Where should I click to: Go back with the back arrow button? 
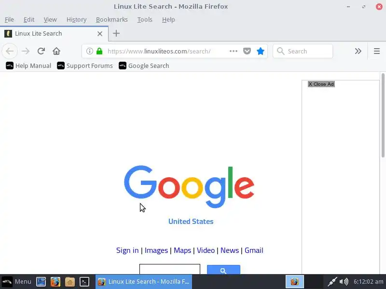pyautogui.click(x=10, y=51)
